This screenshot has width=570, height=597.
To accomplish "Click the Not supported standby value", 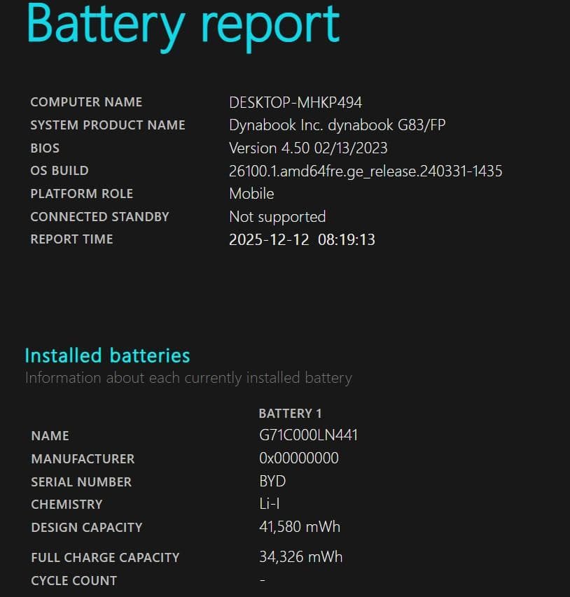I will click(x=277, y=217).
